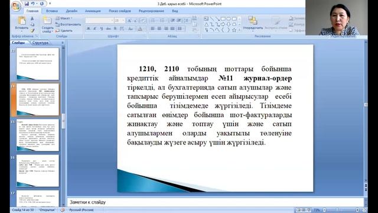
Task: Toggle underline formatting
Action: (x=102, y=28)
